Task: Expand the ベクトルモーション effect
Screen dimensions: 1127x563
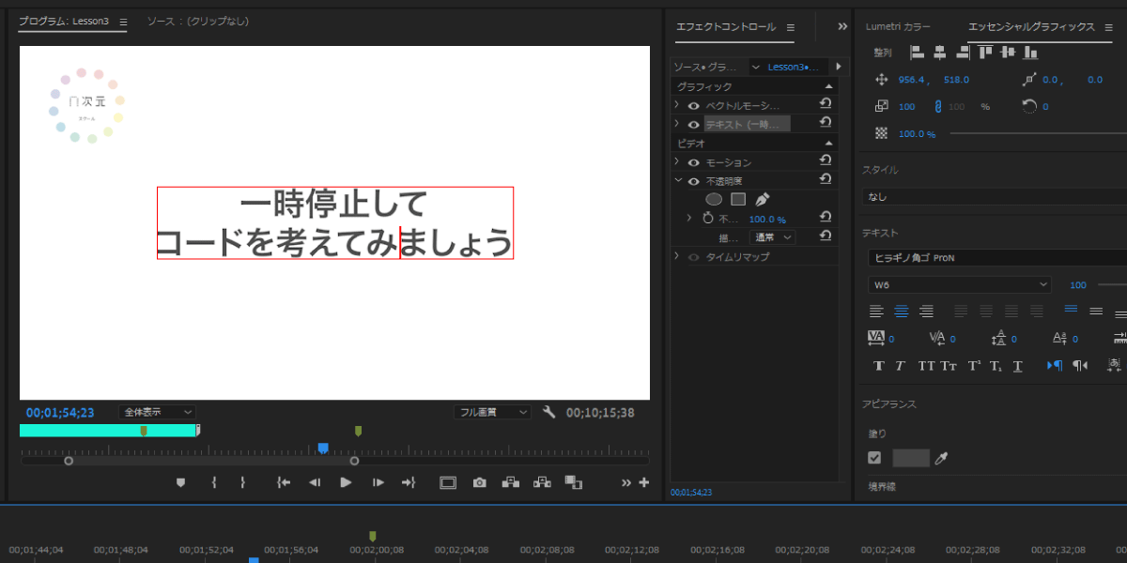Action: coord(677,105)
